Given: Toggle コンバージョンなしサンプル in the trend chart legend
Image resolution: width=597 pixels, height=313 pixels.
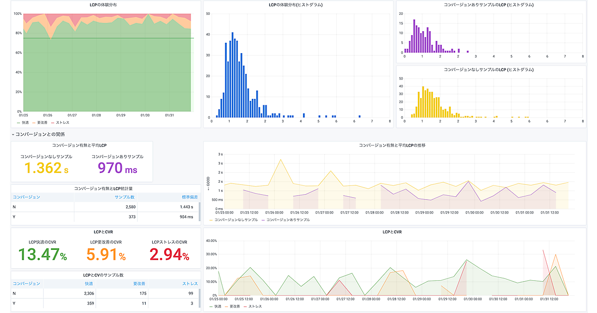Looking at the screenshot, I should [236, 220].
